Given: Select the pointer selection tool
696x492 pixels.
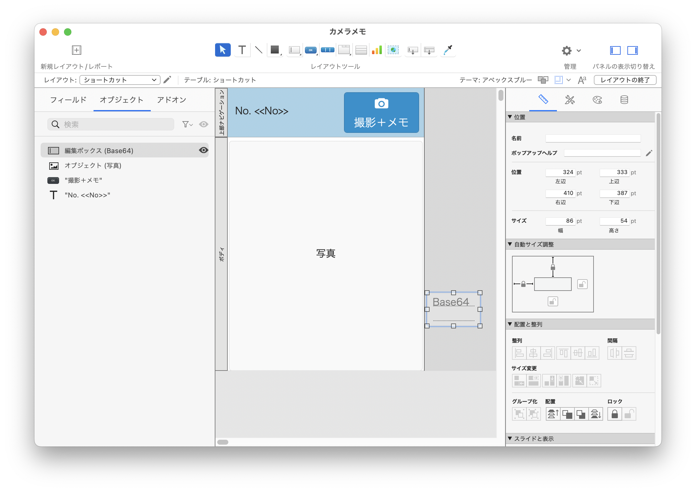Looking at the screenshot, I should pyautogui.click(x=222, y=50).
